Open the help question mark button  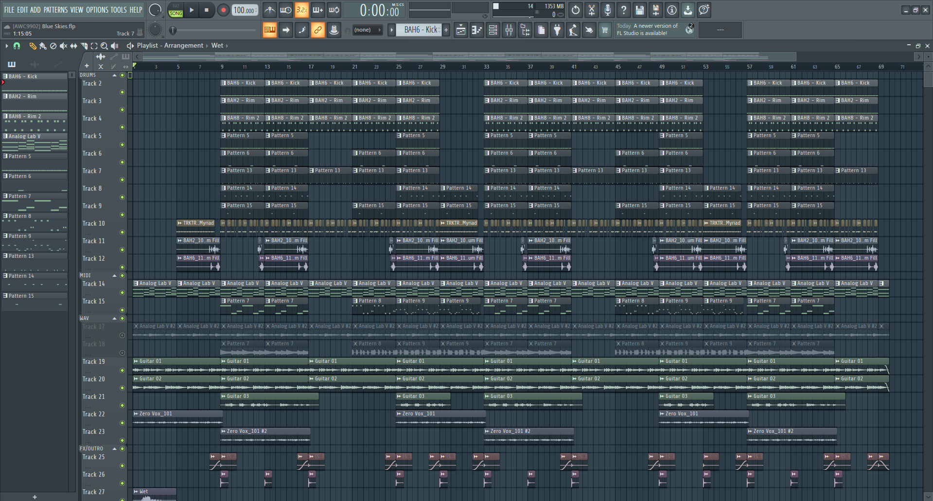pyautogui.click(x=624, y=10)
